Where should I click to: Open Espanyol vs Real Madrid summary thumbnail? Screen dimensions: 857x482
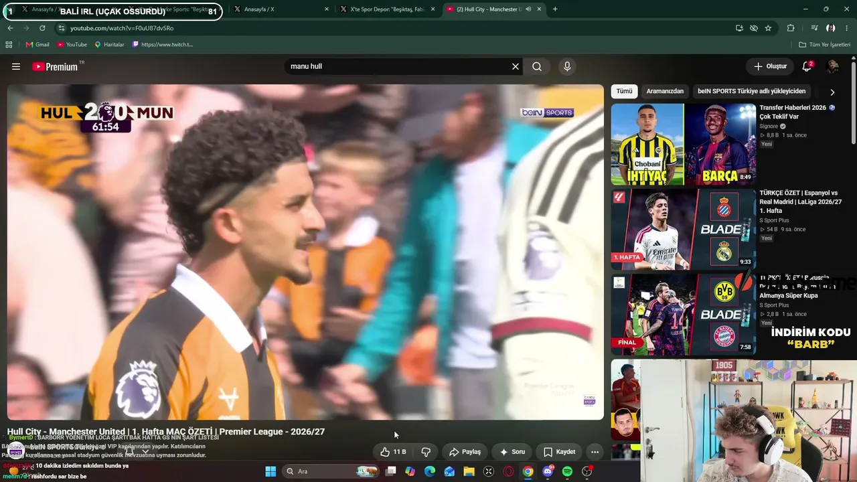pyautogui.click(x=684, y=229)
